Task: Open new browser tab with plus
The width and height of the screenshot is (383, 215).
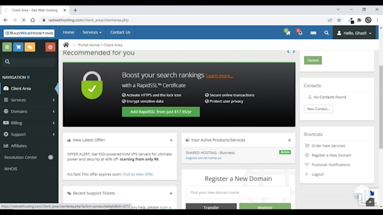Action: (75, 10)
